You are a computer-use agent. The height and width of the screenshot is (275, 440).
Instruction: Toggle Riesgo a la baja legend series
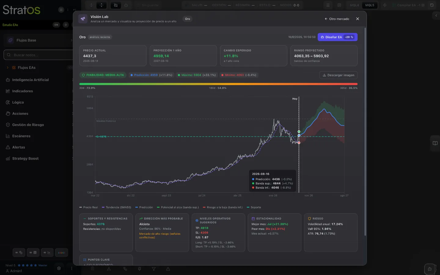223,207
